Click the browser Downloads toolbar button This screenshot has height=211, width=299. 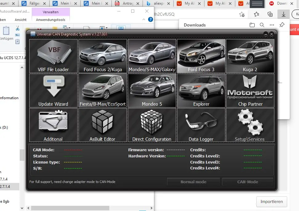[x=284, y=14]
